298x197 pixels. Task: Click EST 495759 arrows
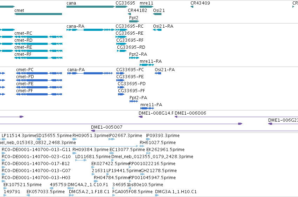coord(51,188)
